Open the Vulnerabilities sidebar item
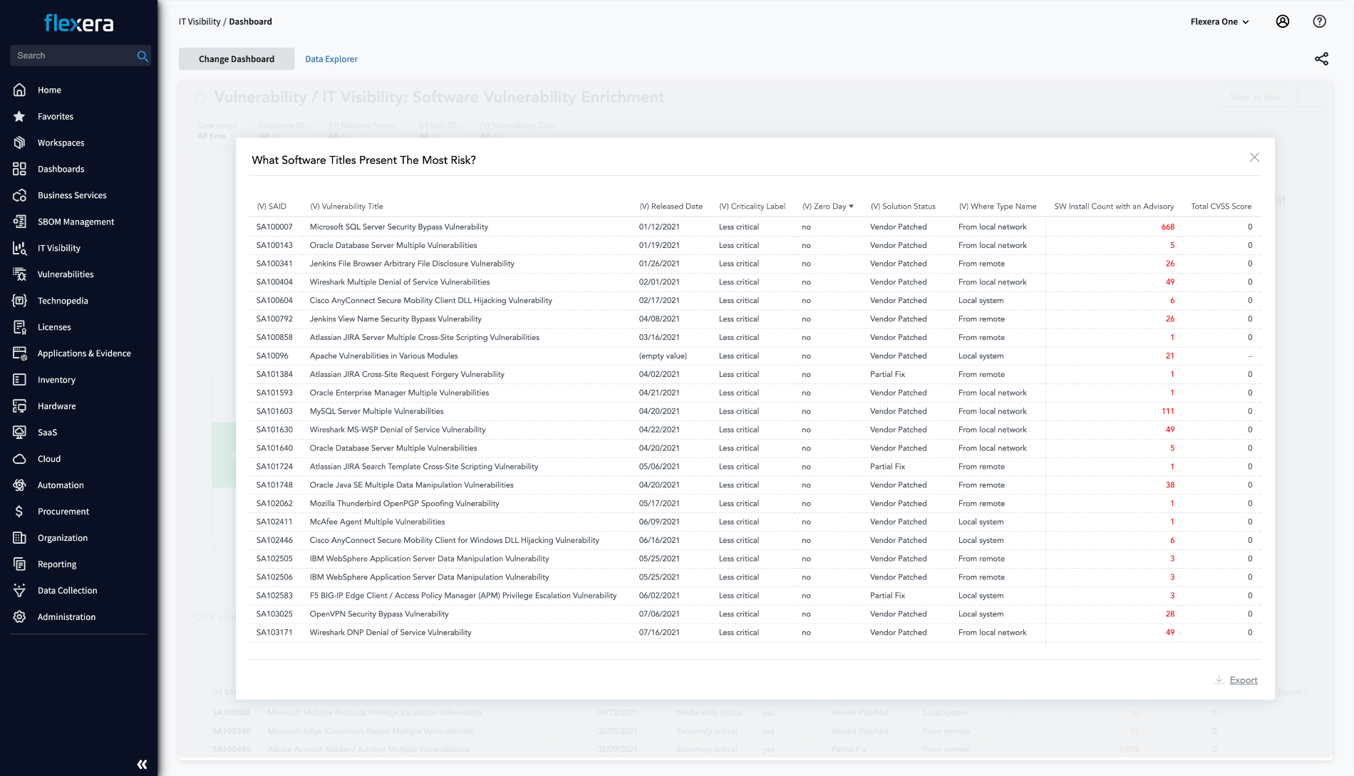The width and height of the screenshot is (1354, 776). click(66, 274)
